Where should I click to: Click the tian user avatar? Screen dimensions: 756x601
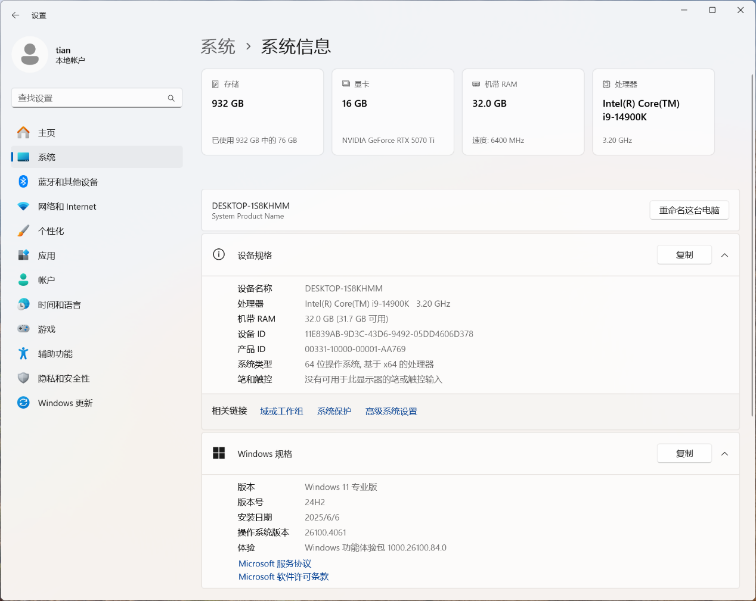30,55
